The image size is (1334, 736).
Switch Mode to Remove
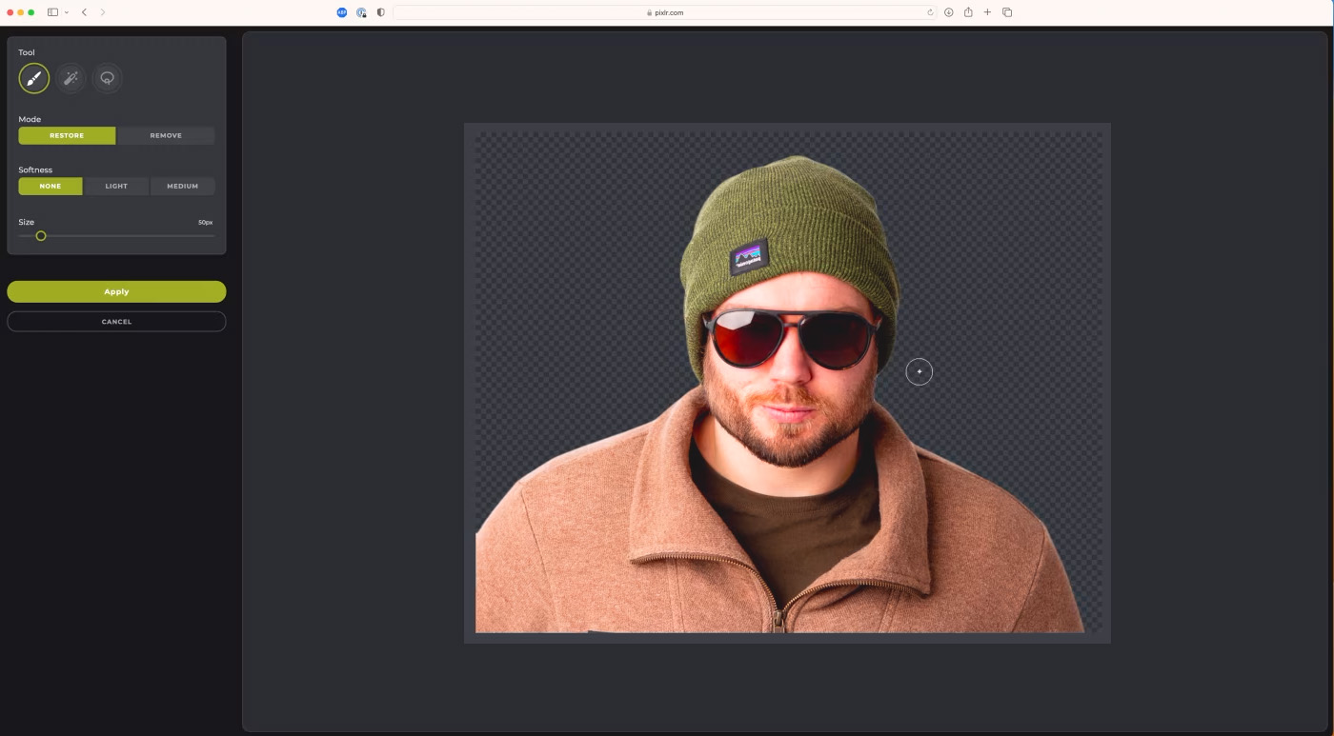coord(166,135)
